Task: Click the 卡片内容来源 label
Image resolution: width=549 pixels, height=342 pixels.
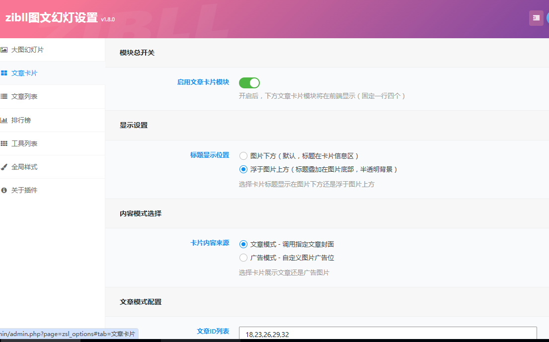Action: click(x=210, y=243)
